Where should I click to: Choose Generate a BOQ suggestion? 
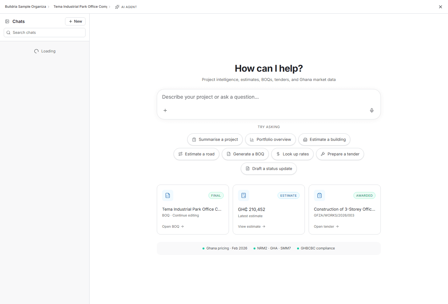pyautogui.click(x=245, y=154)
